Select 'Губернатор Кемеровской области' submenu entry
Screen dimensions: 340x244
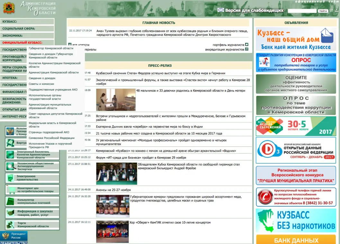click(x=51, y=48)
